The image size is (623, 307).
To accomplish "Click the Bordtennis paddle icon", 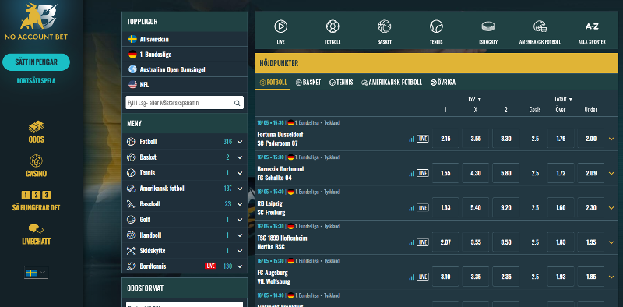I will pyautogui.click(x=131, y=266).
